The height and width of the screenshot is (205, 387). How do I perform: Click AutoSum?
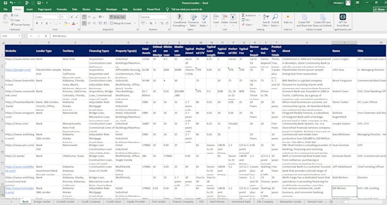click(x=249, y=15)
